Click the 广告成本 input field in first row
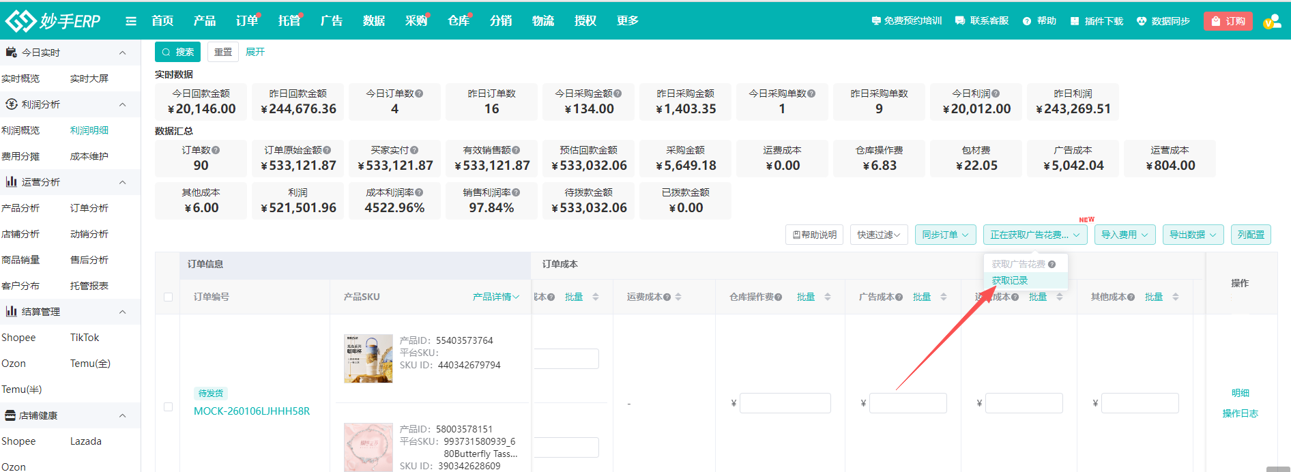This screenshot has width=1291, height=472. click(908, 403)
